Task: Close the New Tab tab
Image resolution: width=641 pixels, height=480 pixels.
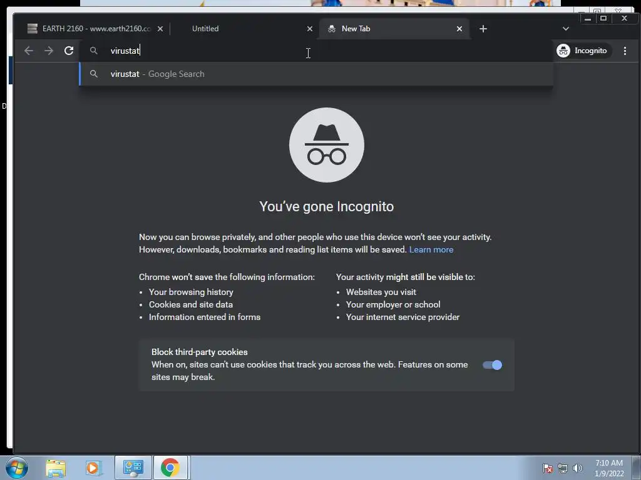Action: (459, 29)
